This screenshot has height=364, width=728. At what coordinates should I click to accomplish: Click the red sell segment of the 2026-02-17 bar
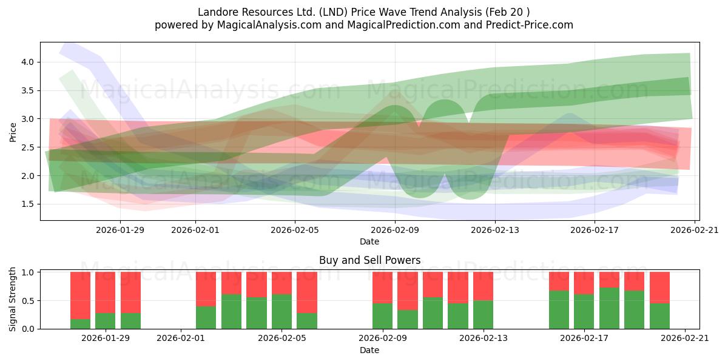(x=584, y=283)
